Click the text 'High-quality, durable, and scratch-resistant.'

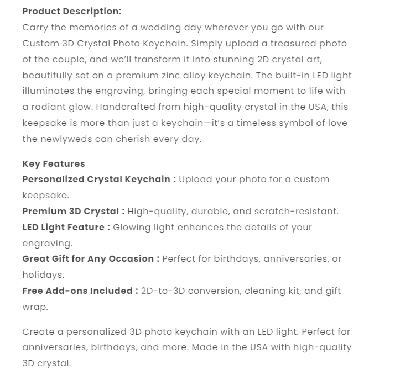[233, 212]
